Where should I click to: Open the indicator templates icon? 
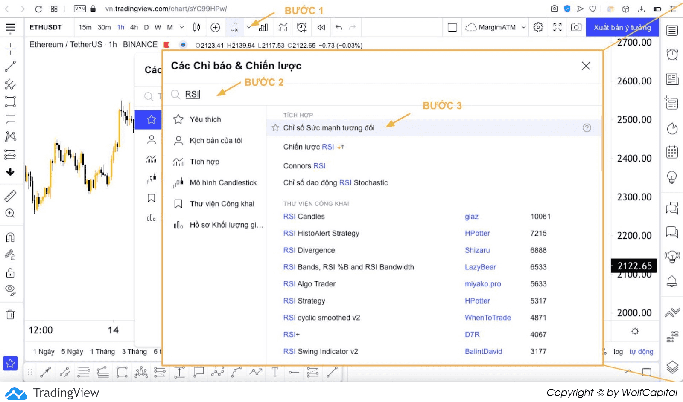283,27
